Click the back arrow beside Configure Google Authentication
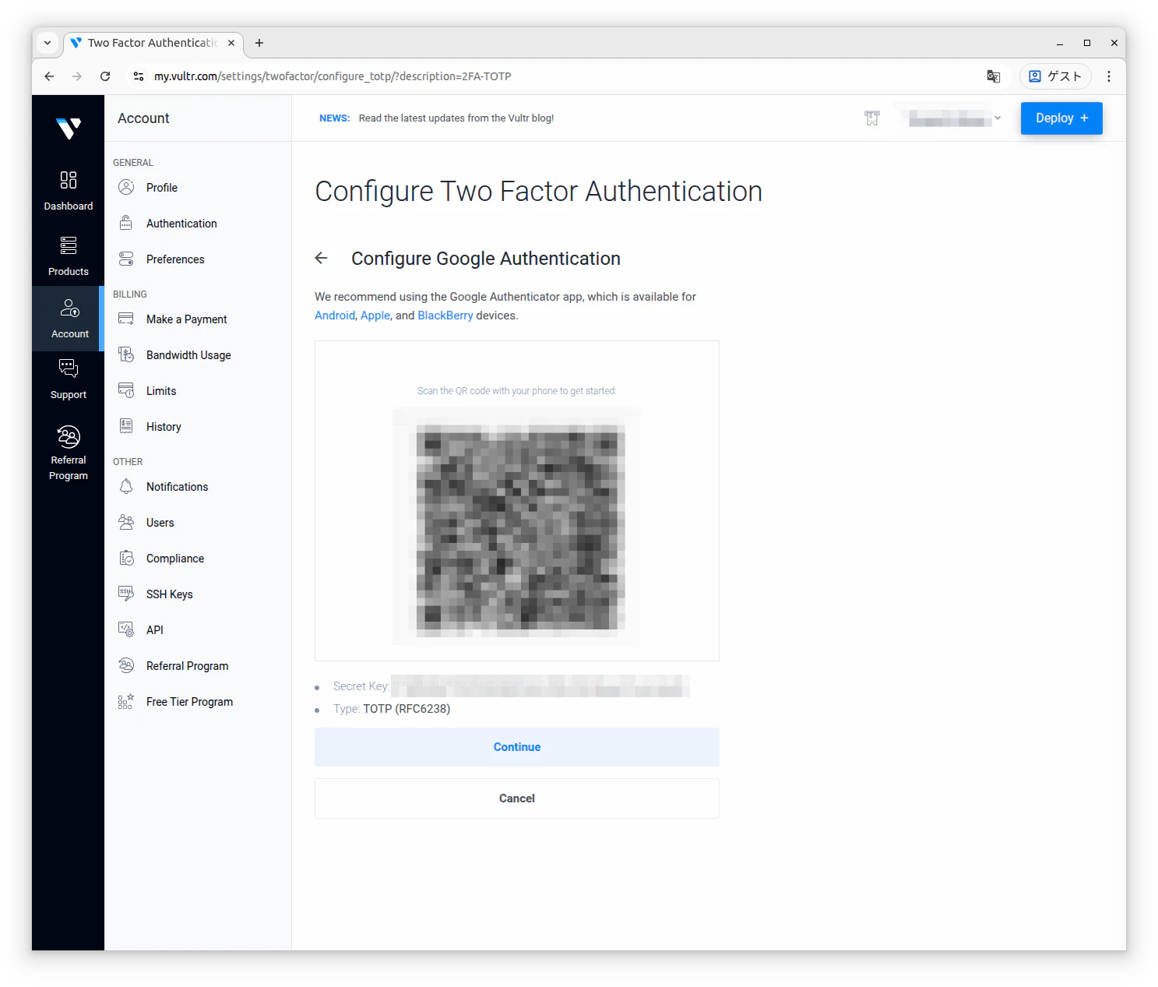 (322, 259)
